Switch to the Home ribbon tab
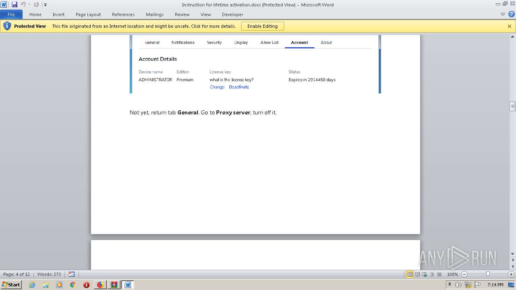516x290 pixels. coord(35,14)
